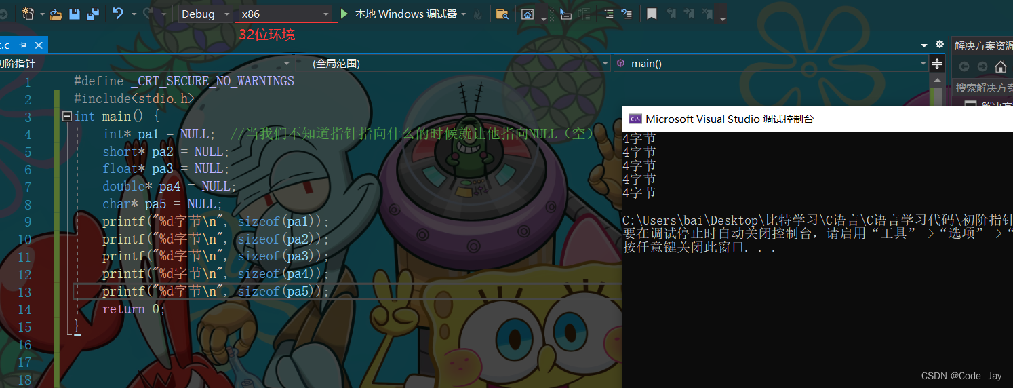Image resolution: width=1013 pixels, height=388 pixels.
Task: Click the console path line starting C:\Users\bai
Action: coord(818,220)
